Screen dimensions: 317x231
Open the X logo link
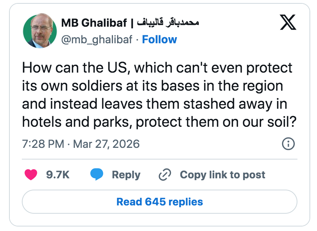click(288, 23)
